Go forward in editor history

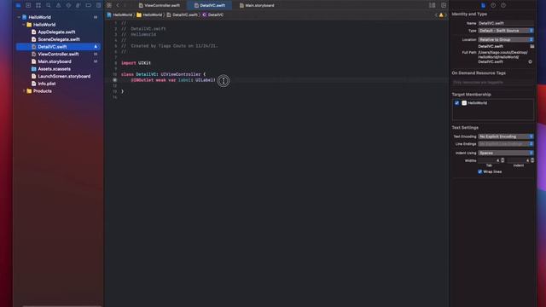tap(125, 6)
